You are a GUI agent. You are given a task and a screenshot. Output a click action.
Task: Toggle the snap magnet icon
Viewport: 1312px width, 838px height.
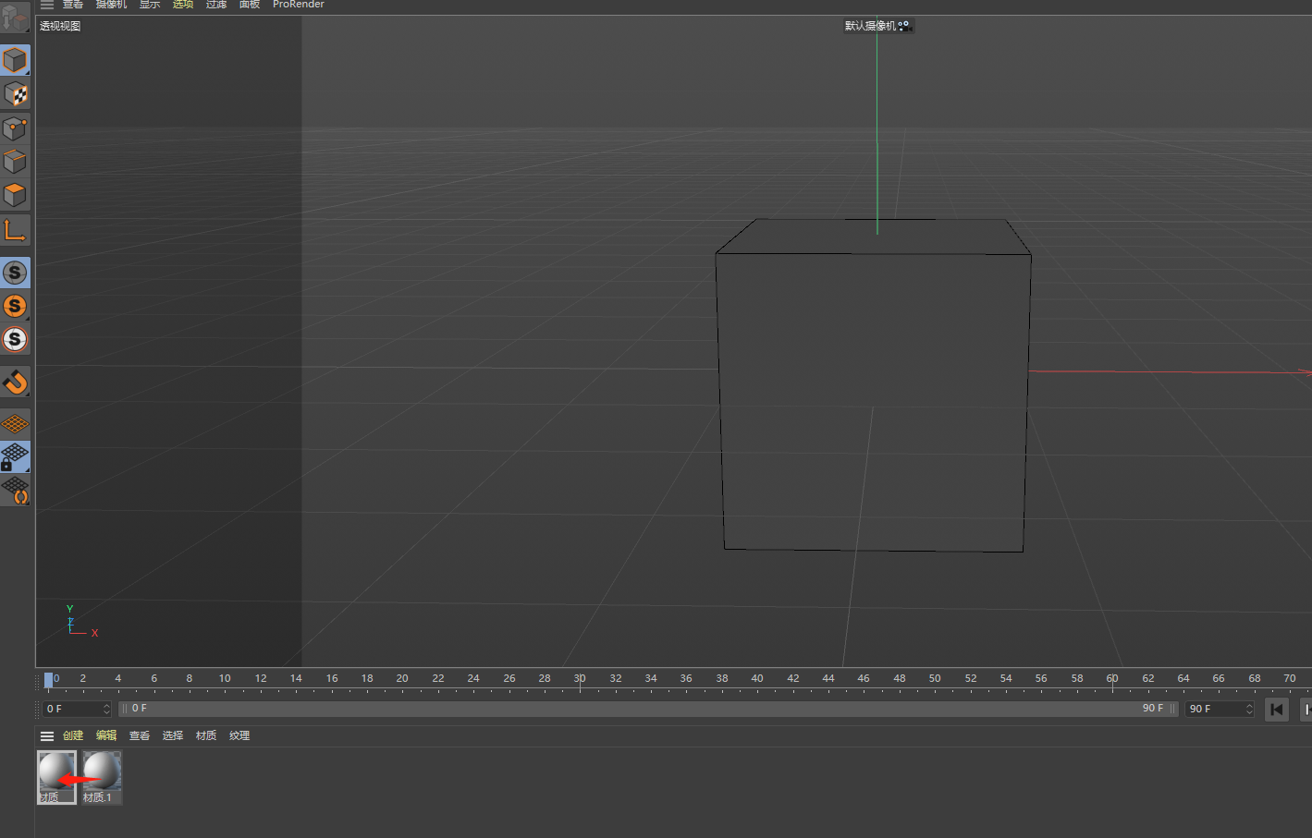tap(15, 382)
